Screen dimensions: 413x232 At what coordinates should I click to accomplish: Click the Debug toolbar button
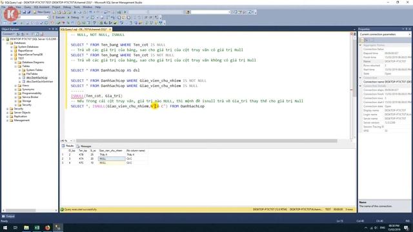[73, 17]
